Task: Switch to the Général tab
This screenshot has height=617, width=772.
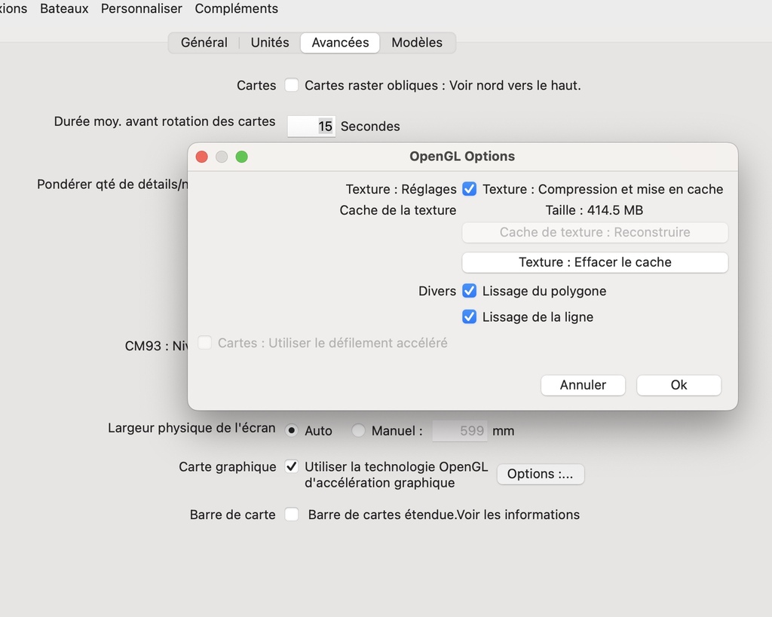Action: pos(204,43)
